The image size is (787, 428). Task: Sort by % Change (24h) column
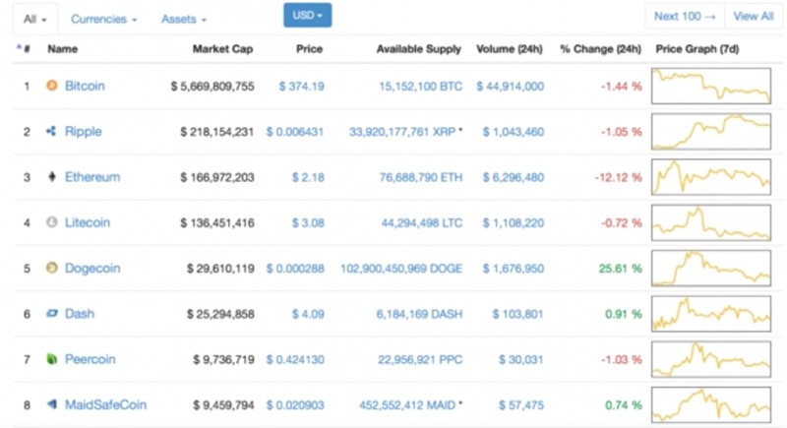point(600,48)
